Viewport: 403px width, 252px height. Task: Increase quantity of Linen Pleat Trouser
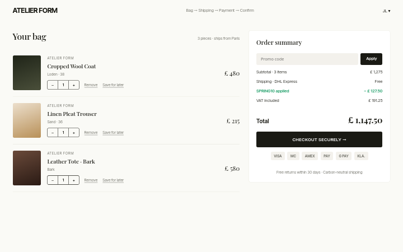tap(74, 133)
